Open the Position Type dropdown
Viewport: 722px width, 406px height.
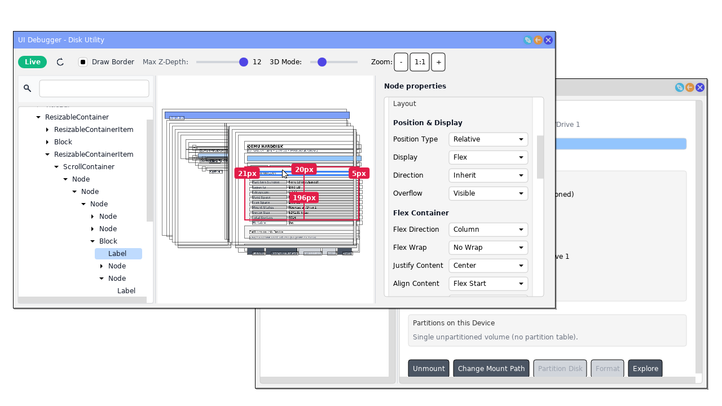pyautogui.click(x=488, y=139)
